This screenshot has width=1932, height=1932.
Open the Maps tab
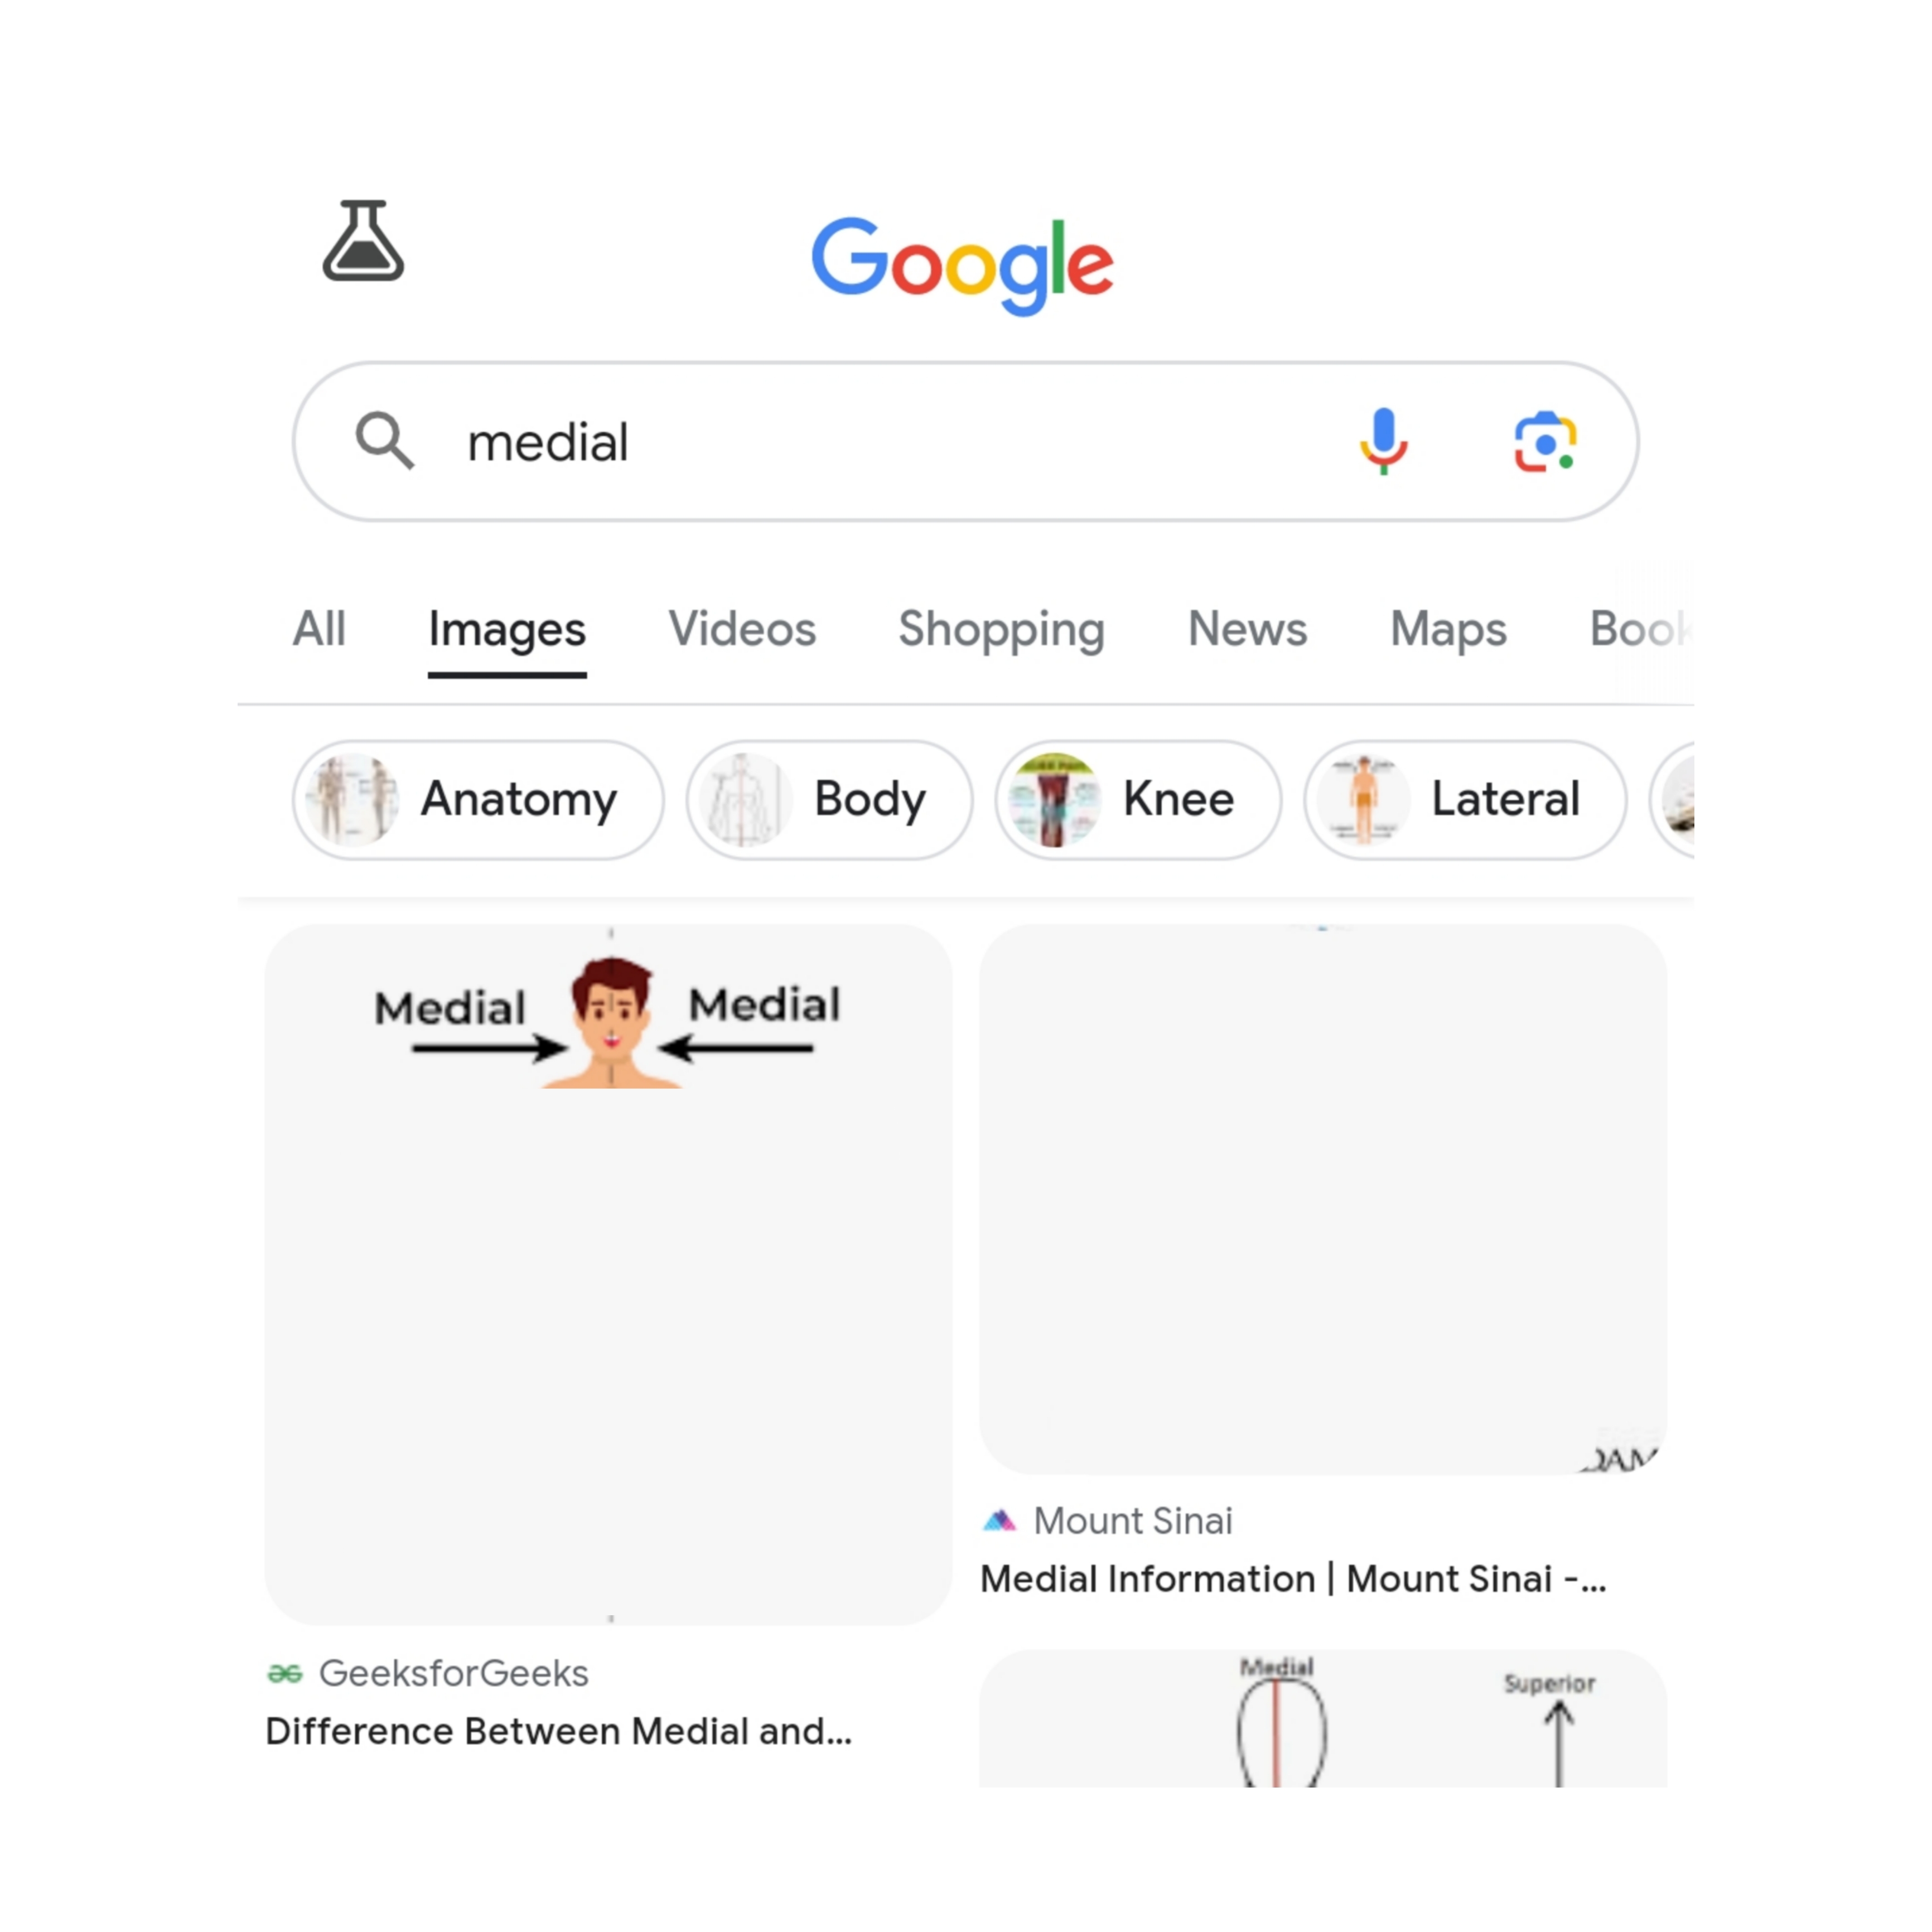point(1448,629)
